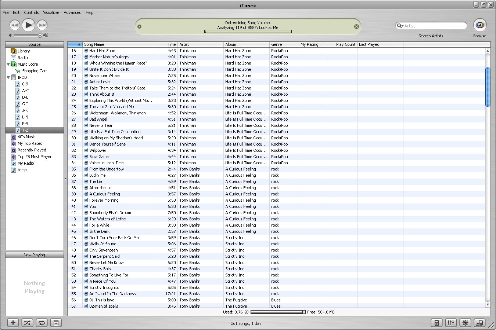The image size is (496, 330).
Task: Open the Browse eye icon
Action: coord(479,25)
